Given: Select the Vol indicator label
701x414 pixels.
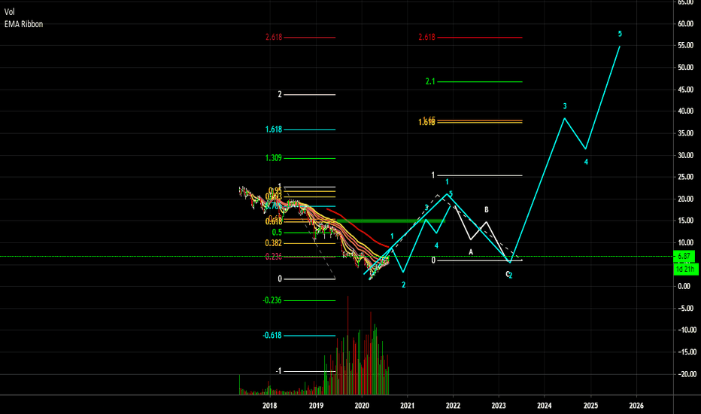Looking at the screenshot, I should click(x=9, y=12).
